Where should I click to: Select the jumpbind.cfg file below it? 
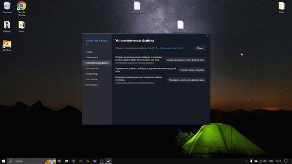(181, 26)
